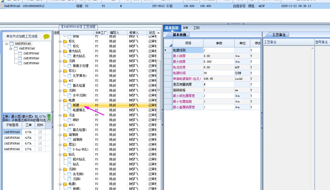Click the 项目 column header in parameters

[x=188, y=43]
